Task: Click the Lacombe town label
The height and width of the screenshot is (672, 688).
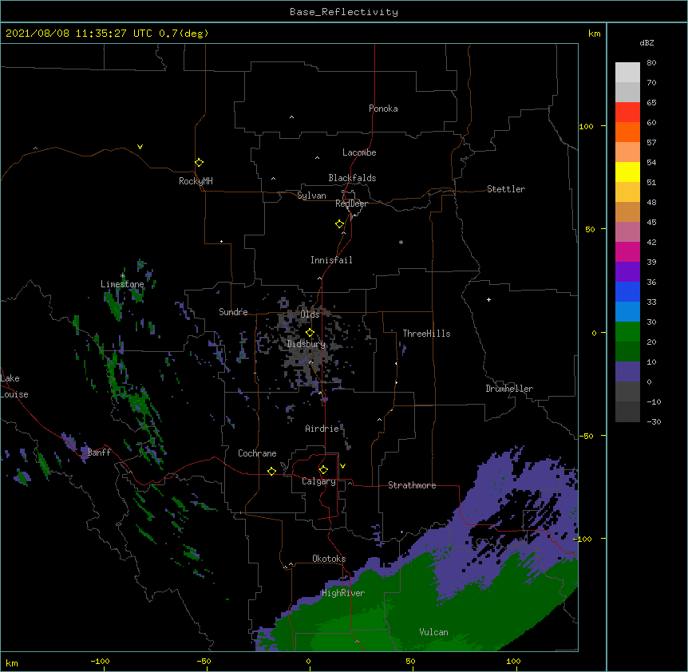Action: click(359, 152)
